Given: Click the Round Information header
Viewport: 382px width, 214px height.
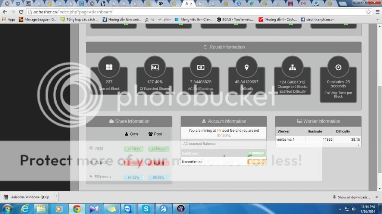Looking at the screenshot, I should point(224,47).
